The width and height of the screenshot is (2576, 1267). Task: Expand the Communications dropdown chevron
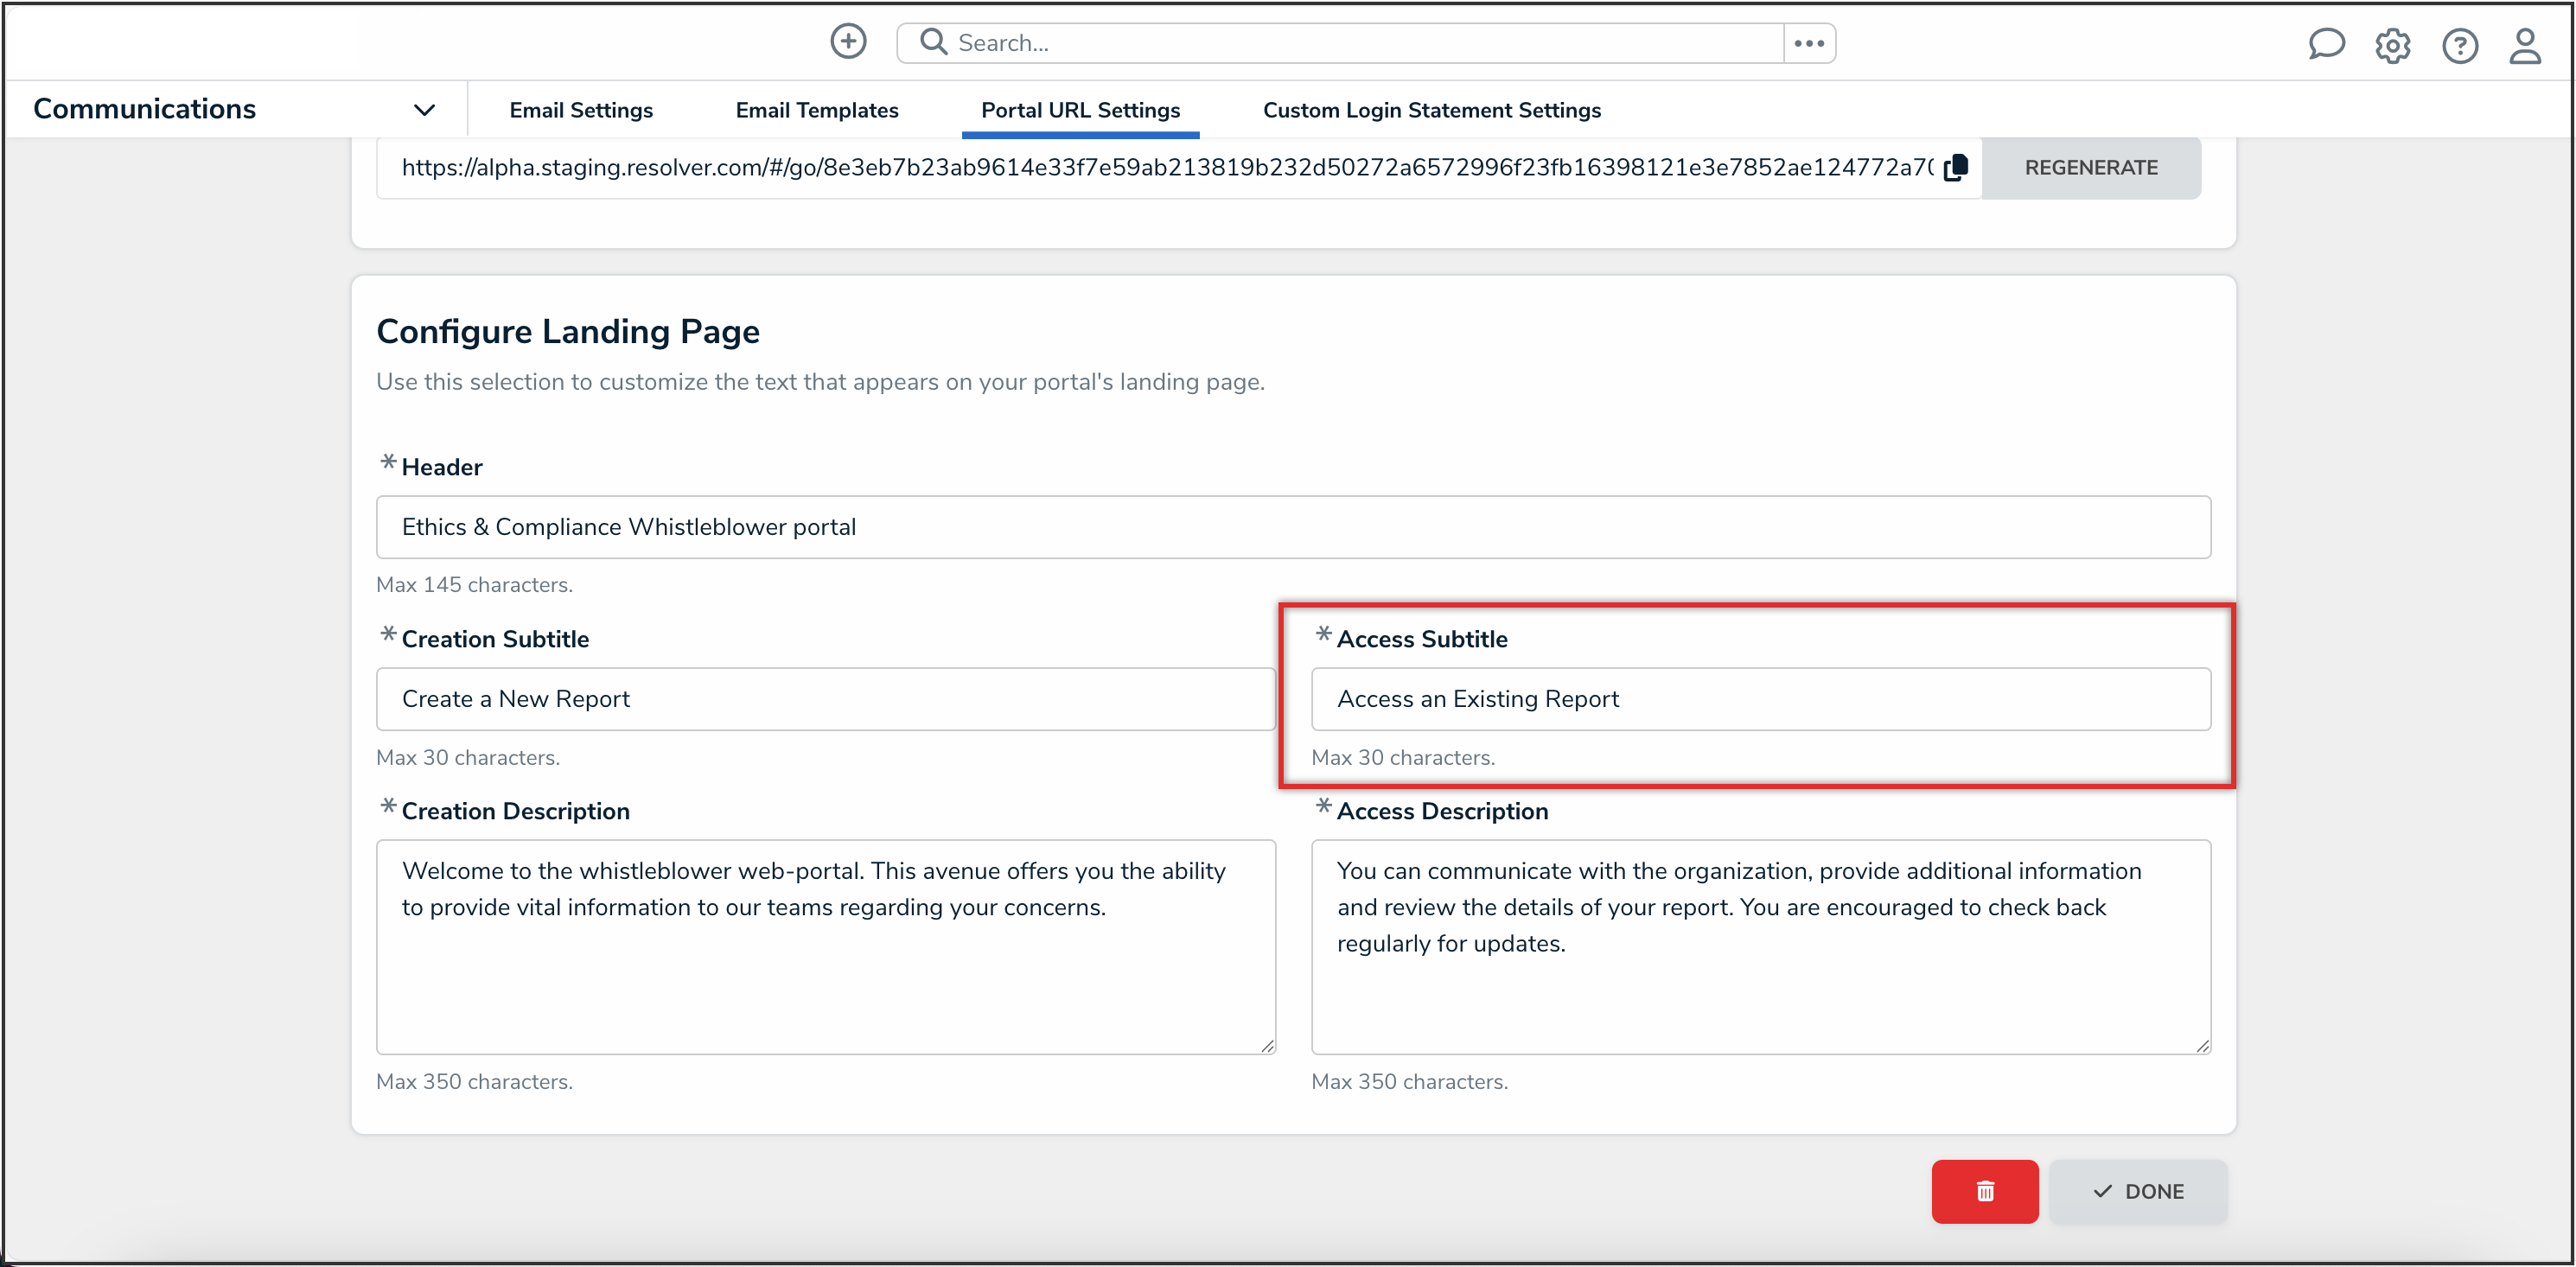(424, 110)
